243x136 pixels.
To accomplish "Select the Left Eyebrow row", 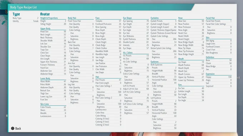I will click(x=164, y=98).
